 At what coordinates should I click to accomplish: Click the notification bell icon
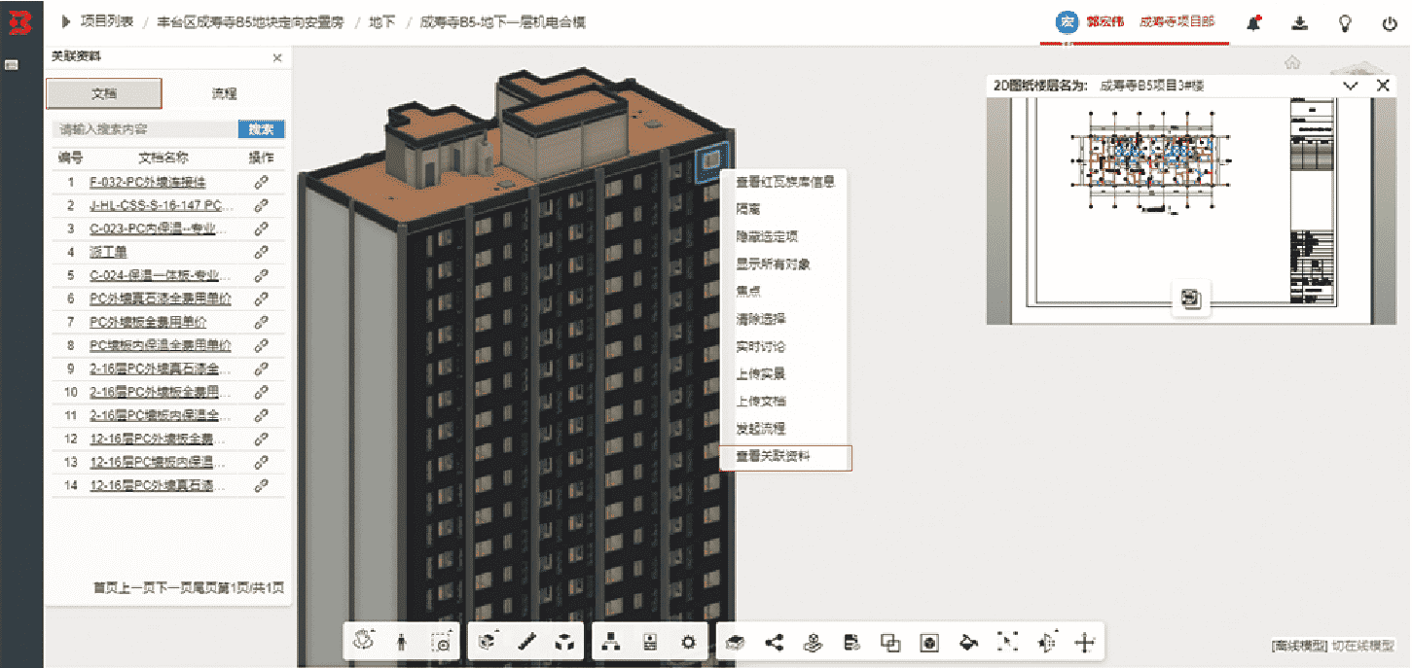coord(1254,23)
